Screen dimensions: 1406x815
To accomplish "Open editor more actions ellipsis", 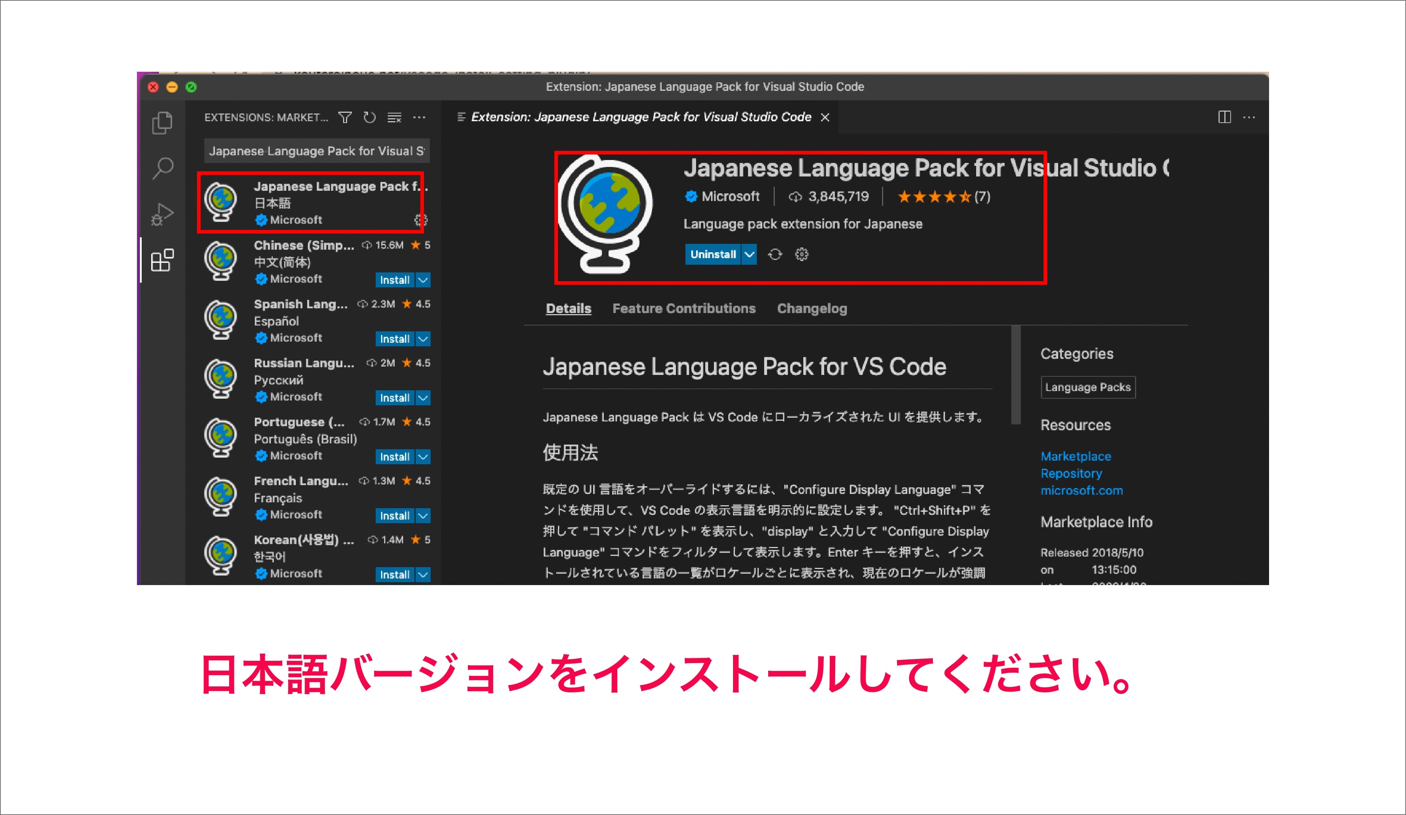I will [1249, 117].
